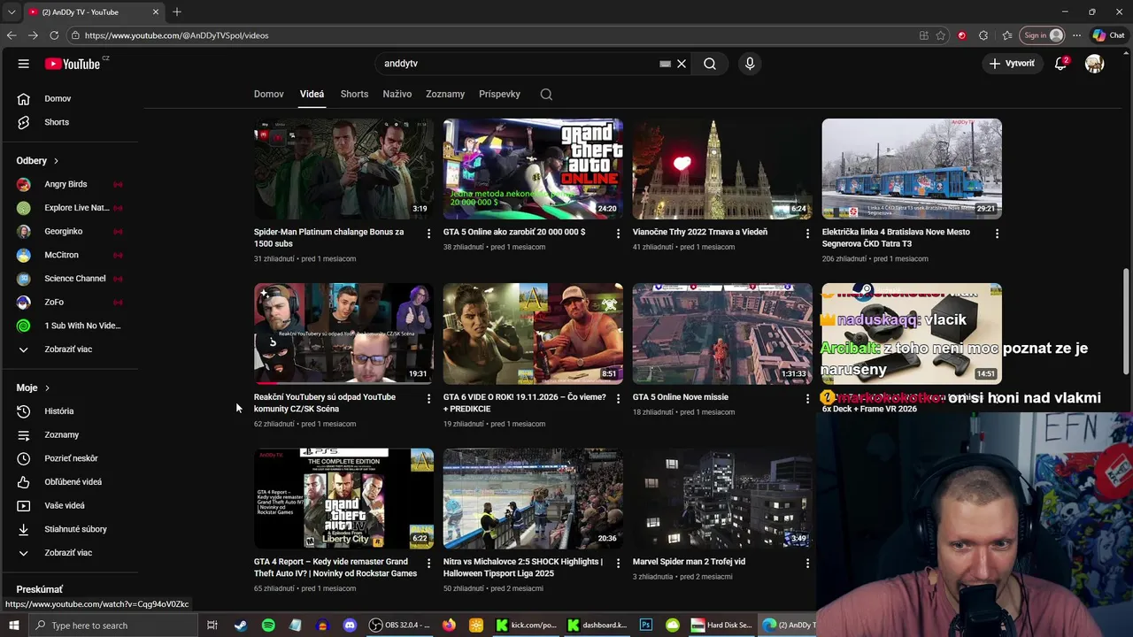
Task: Expand Moje section Zobraziť viac
Action: pos(69,553)
